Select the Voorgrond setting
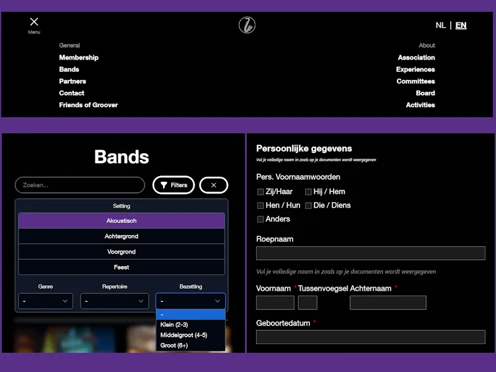Image resolution: width=496 pixels, height=372 pixels. point(122,252)
